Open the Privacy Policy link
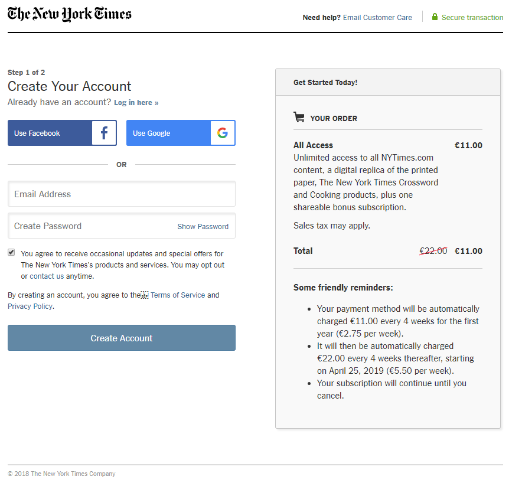This screenshot has height=486, width=522. [30, 306]
